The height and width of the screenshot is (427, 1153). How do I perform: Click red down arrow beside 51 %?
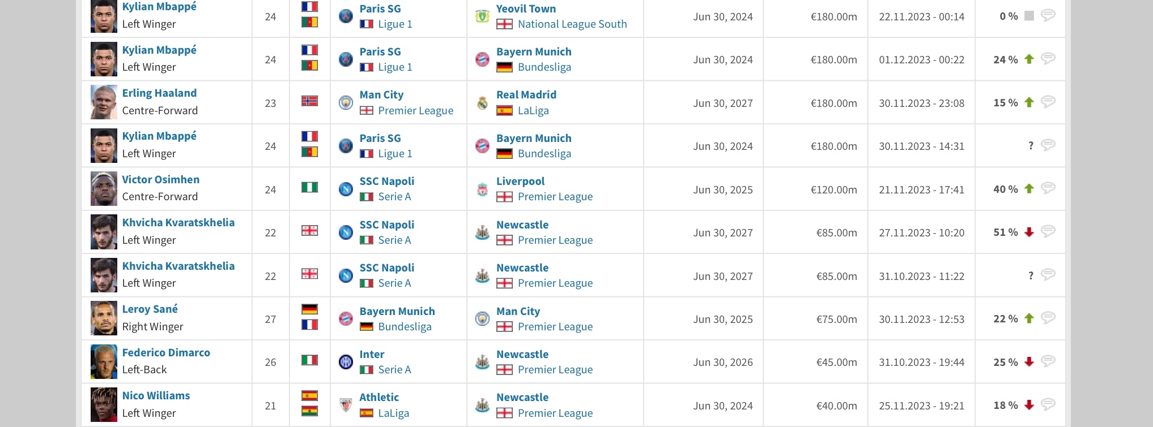pyautogui.click(x=1029, y=232)
